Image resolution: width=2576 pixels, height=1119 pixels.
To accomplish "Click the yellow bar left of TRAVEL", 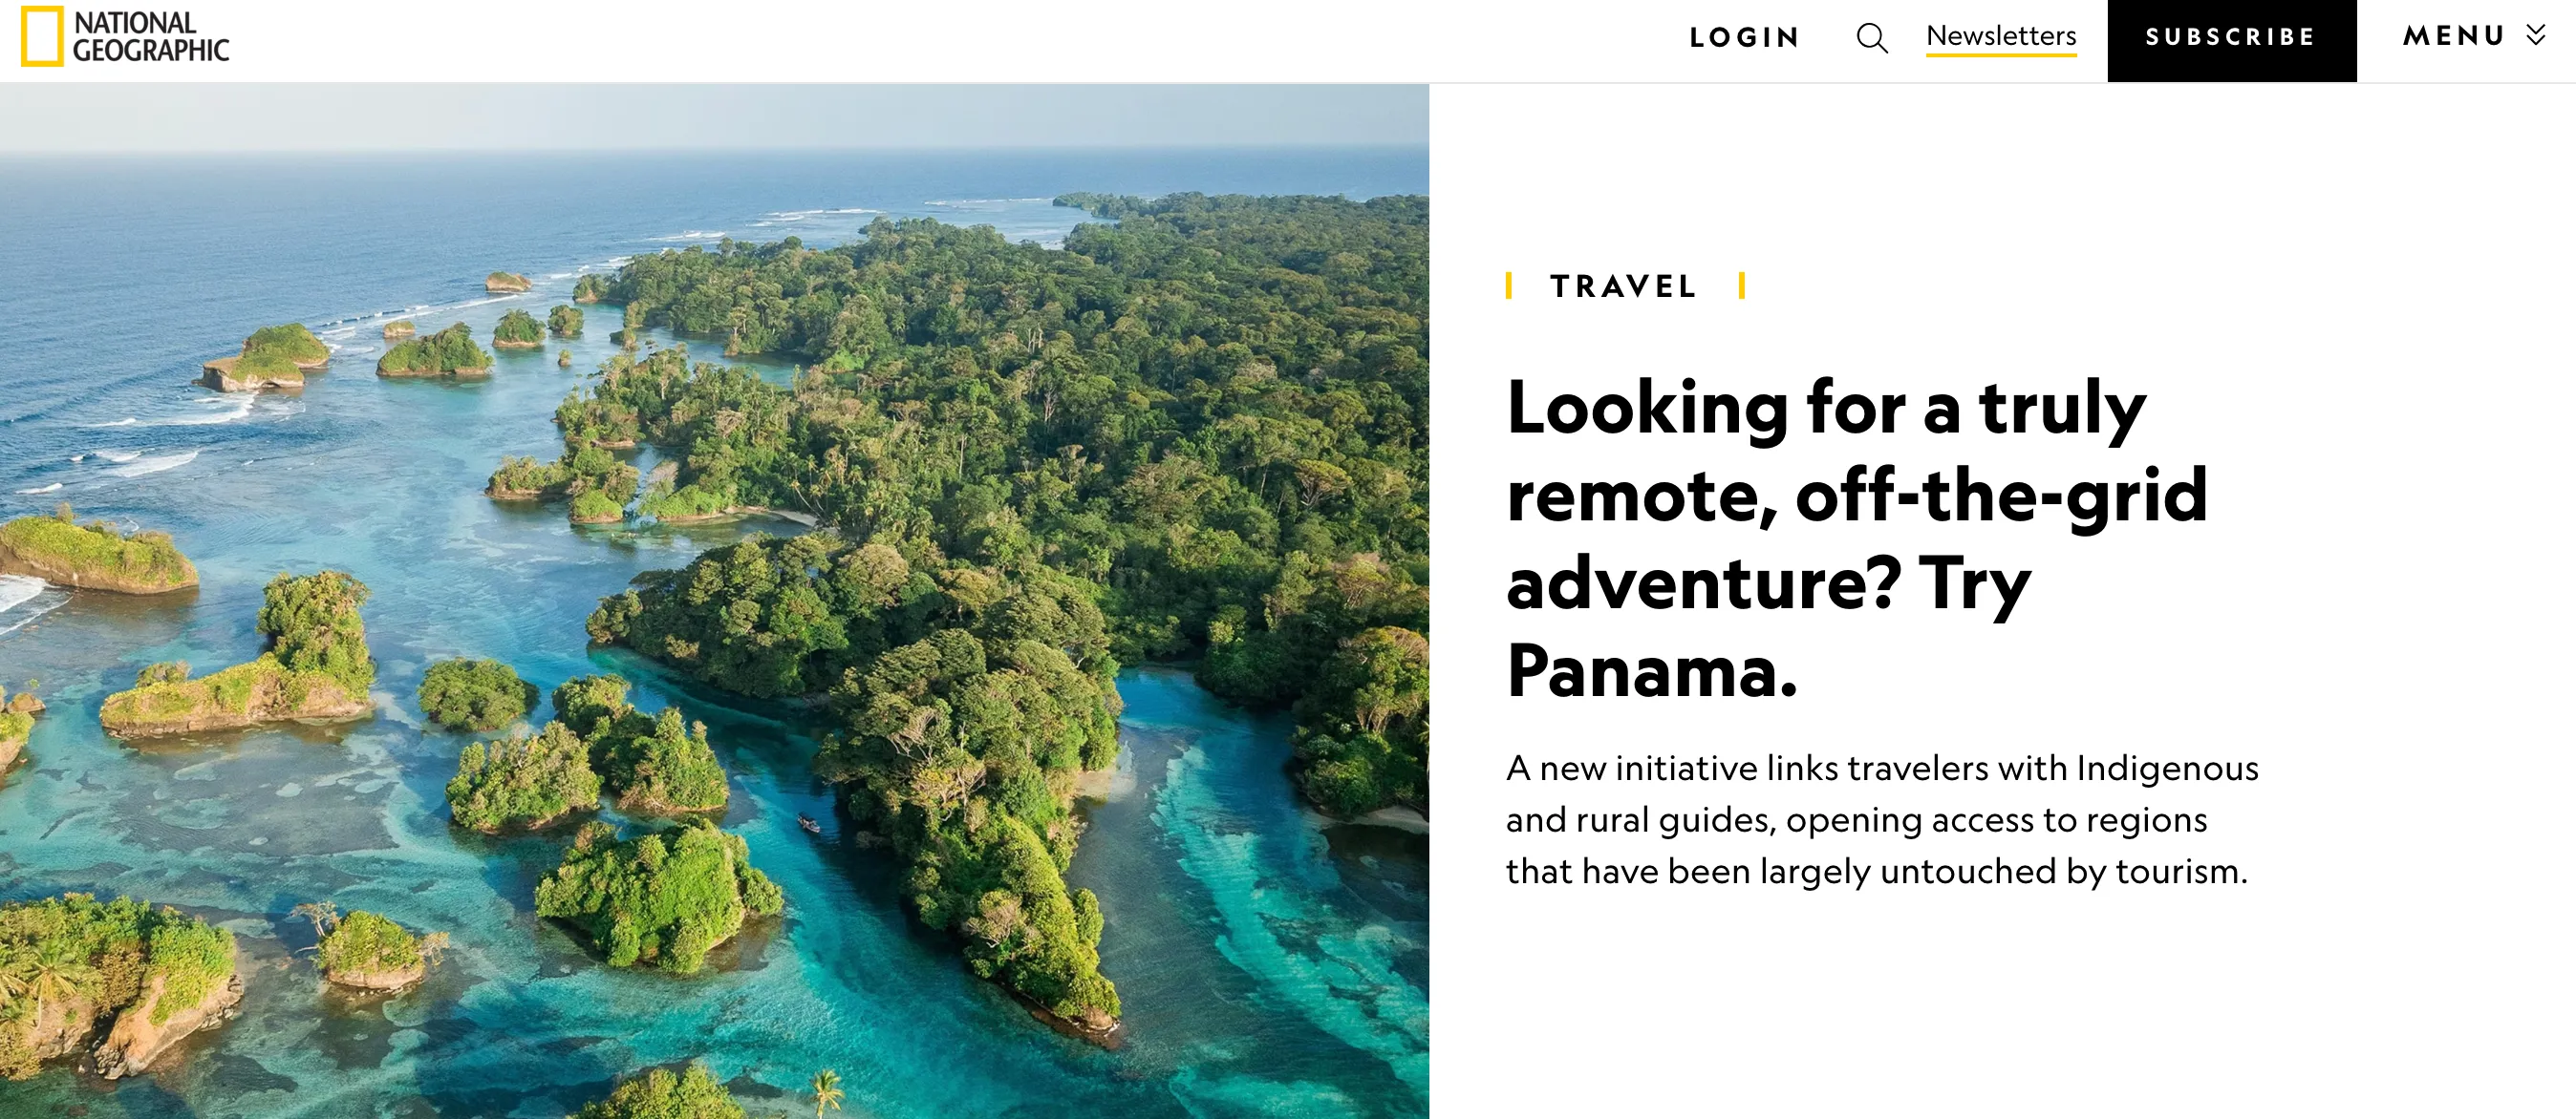I will point(1509,285).
